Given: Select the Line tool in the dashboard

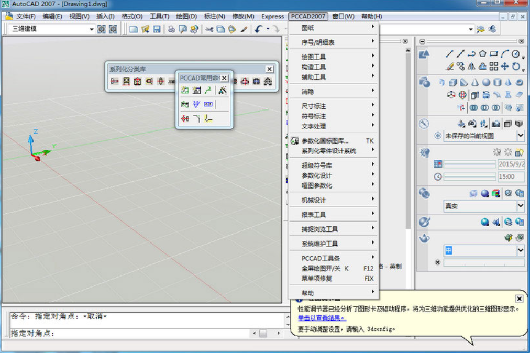Looking at the screenshot, I should [x=449, y=54].
